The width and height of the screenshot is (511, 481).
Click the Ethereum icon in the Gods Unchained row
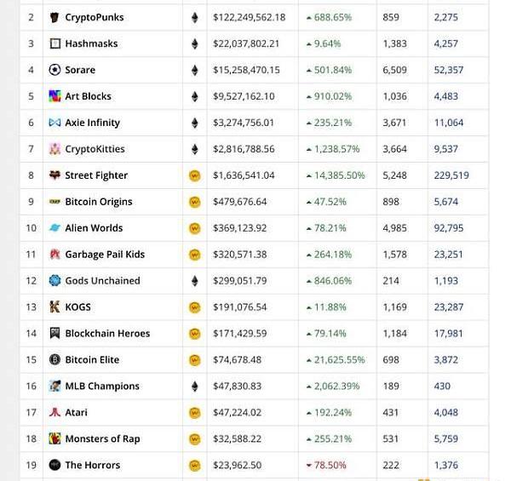point(194,281)
